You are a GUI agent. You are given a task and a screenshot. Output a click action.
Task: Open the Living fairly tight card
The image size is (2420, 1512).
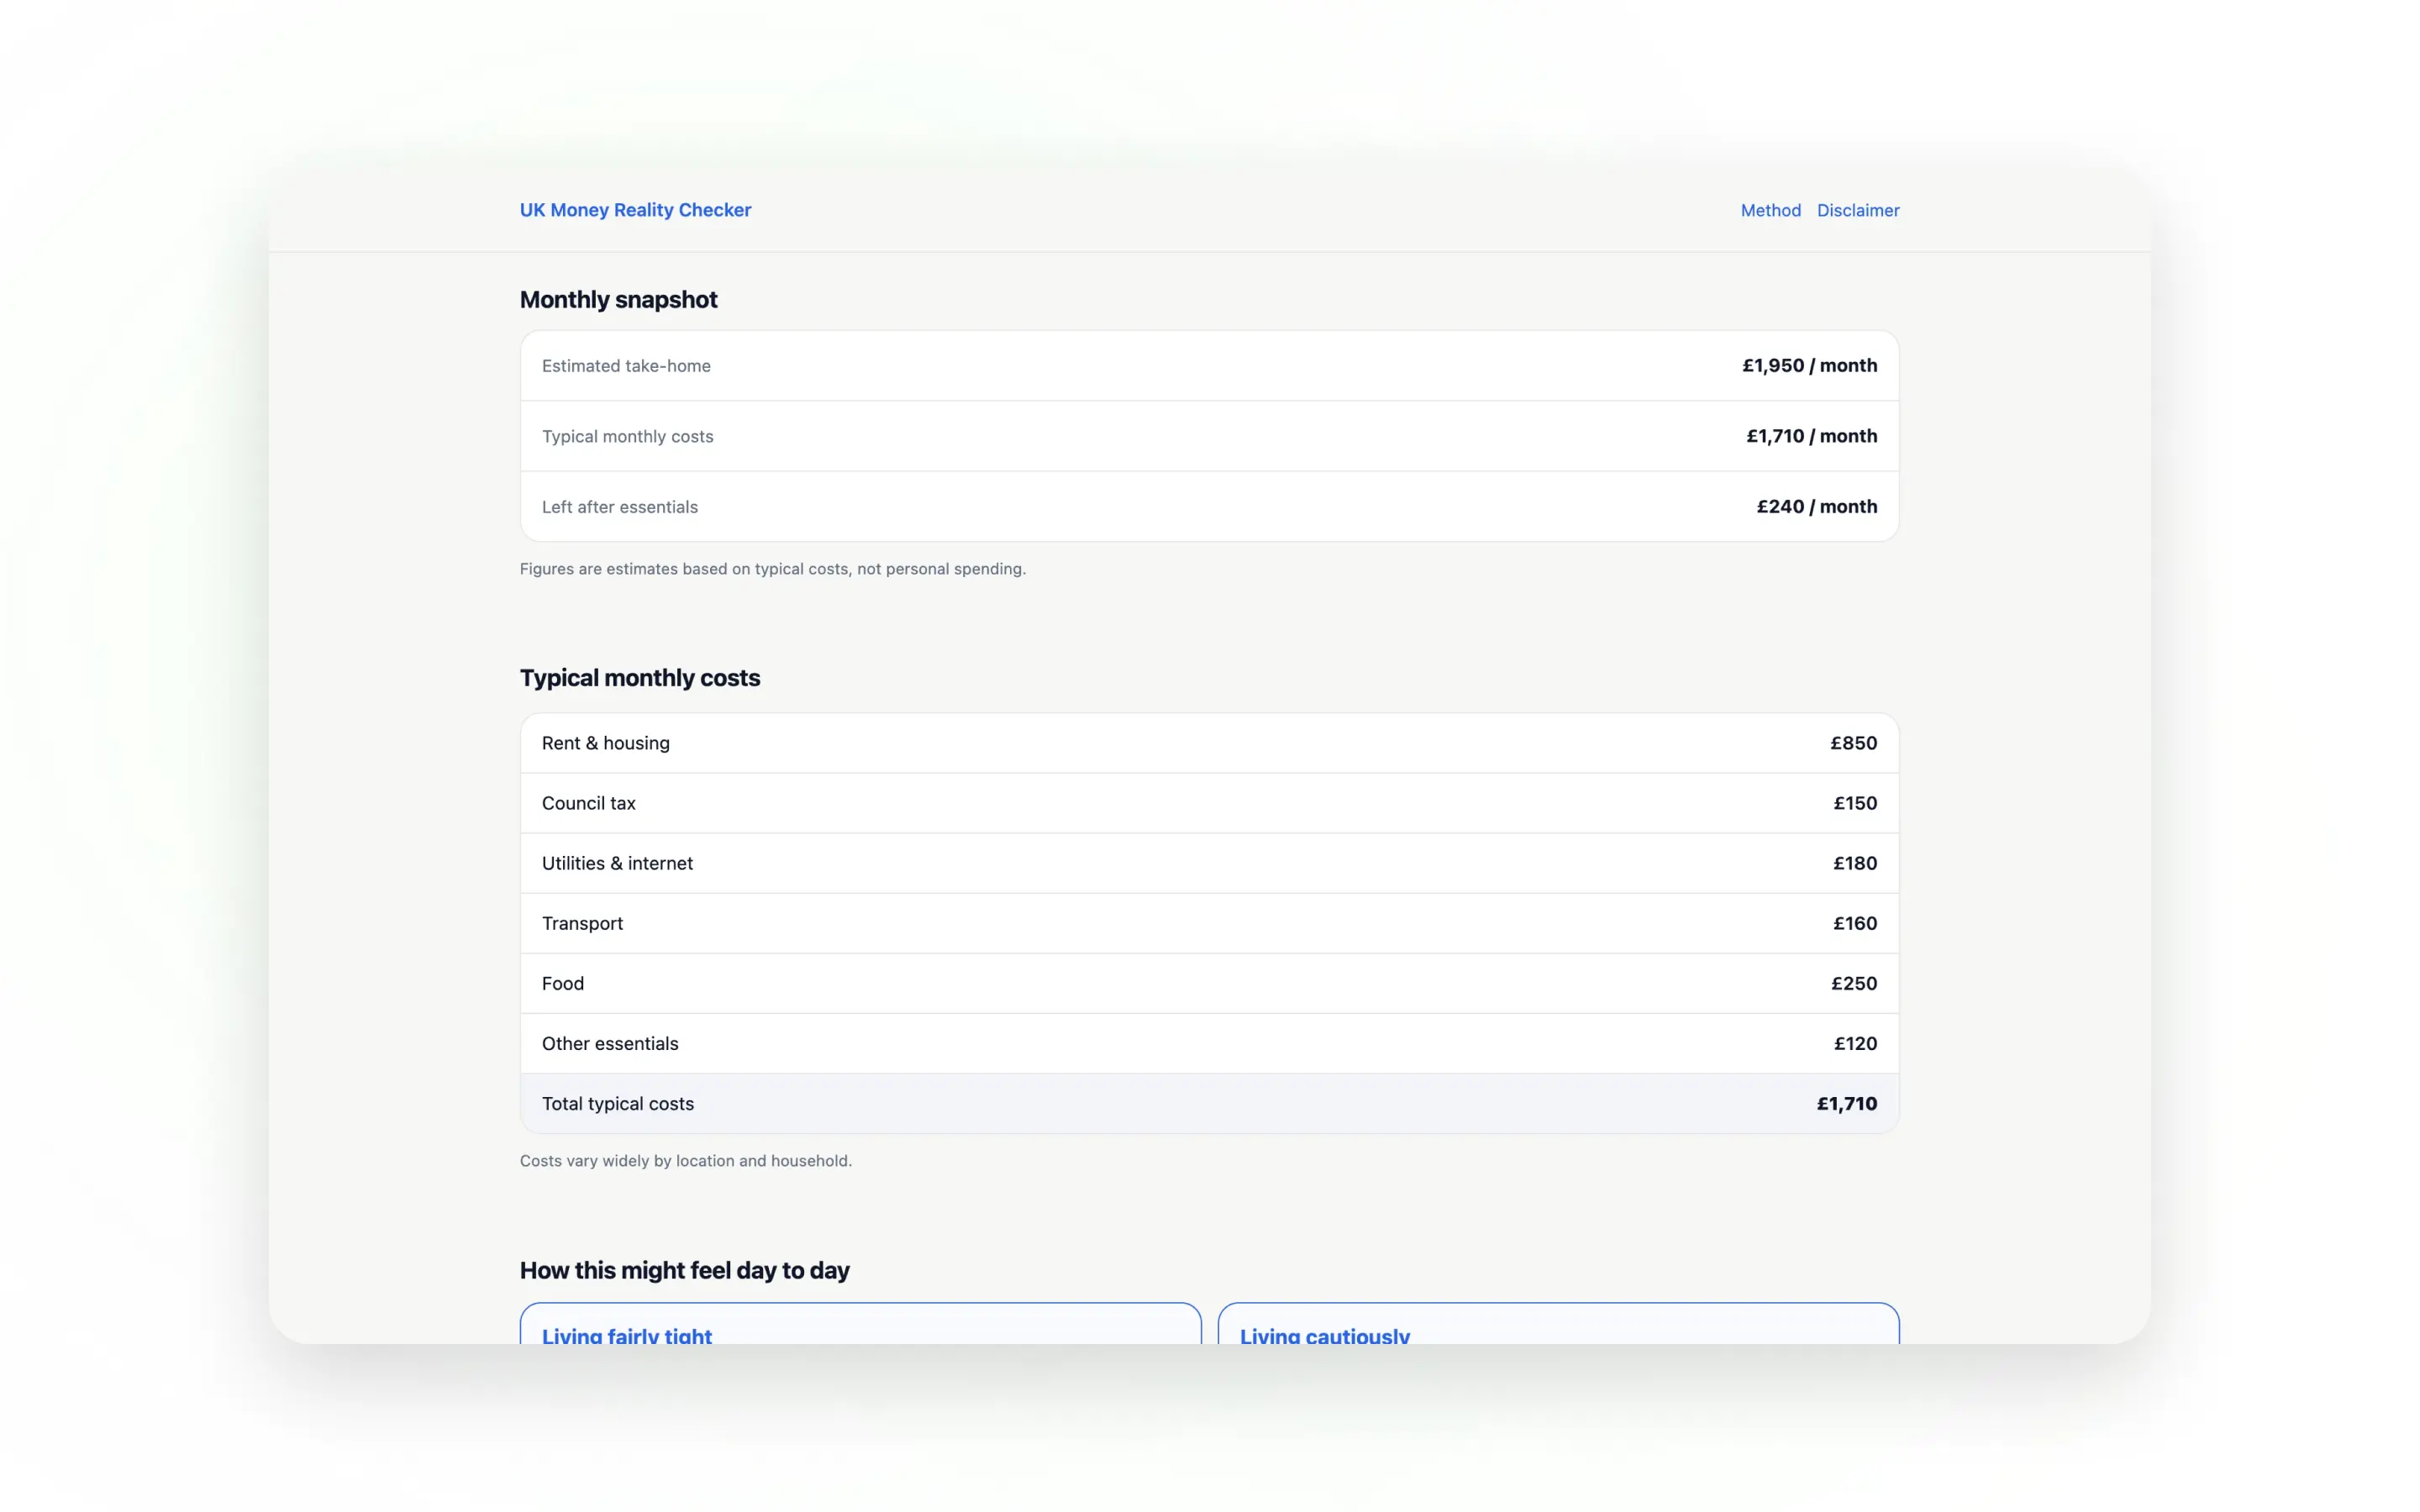(x=860, y=1325)
